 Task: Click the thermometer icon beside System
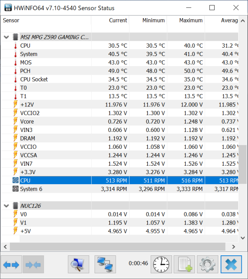(x=16, y=54)
